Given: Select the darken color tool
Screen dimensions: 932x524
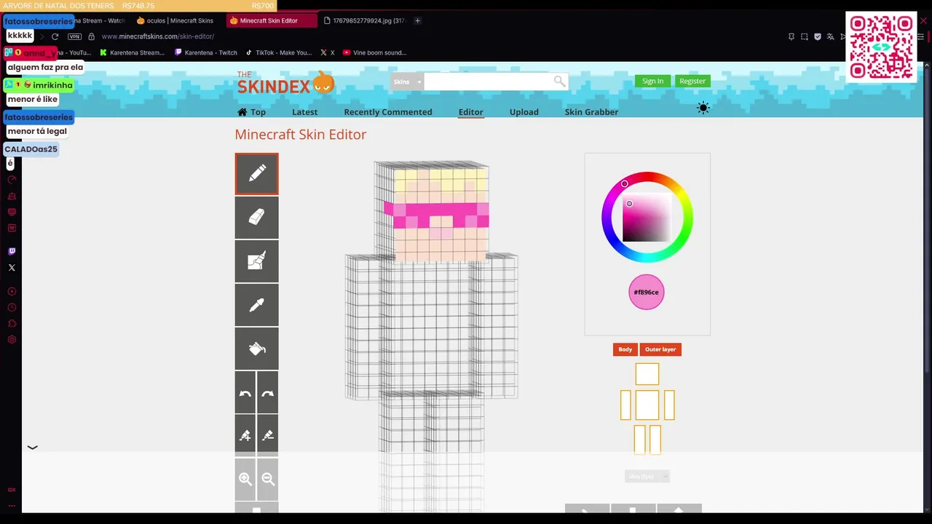Looking at the screenshot, I should click(268, 435).
